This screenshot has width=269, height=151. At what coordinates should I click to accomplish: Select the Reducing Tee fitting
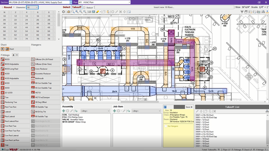(15, 102)
